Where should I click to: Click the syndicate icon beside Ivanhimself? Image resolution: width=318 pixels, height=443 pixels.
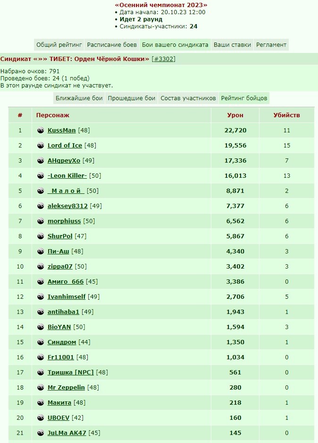41,296
